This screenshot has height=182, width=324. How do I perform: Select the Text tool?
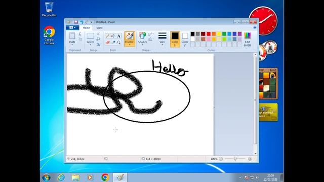pos(119,36)
